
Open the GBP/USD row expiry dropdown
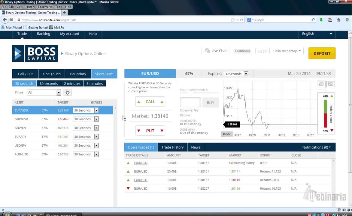pyautogui.click(x=96, y=119)
